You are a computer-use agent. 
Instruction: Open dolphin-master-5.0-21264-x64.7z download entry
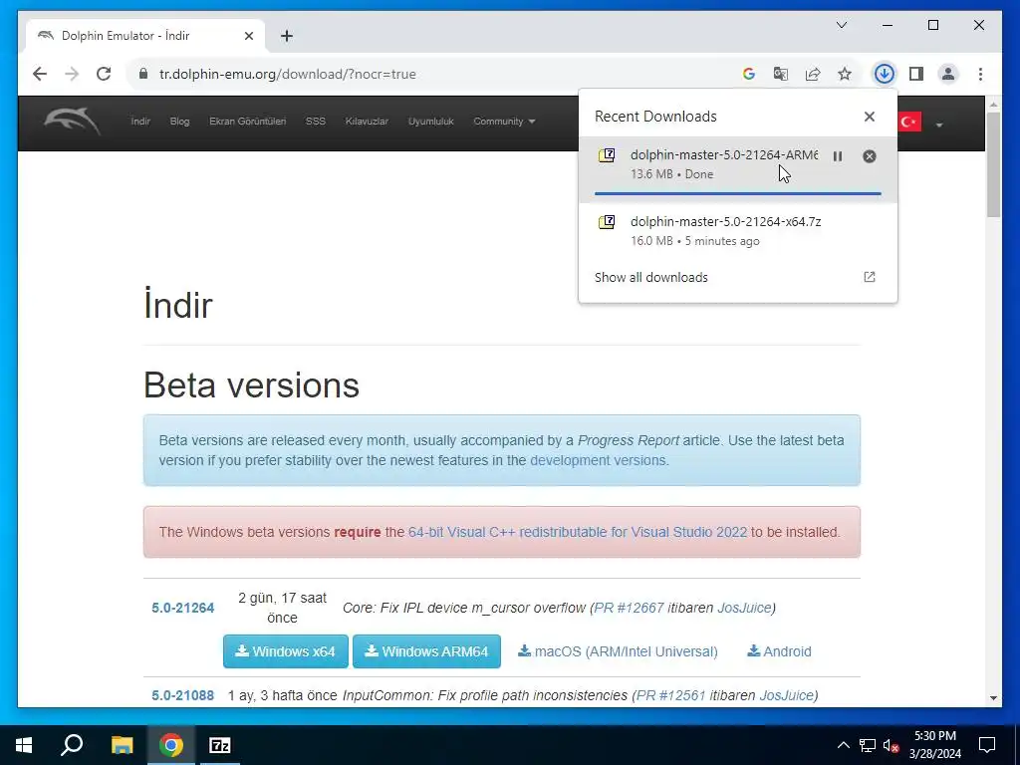point(738,231)
